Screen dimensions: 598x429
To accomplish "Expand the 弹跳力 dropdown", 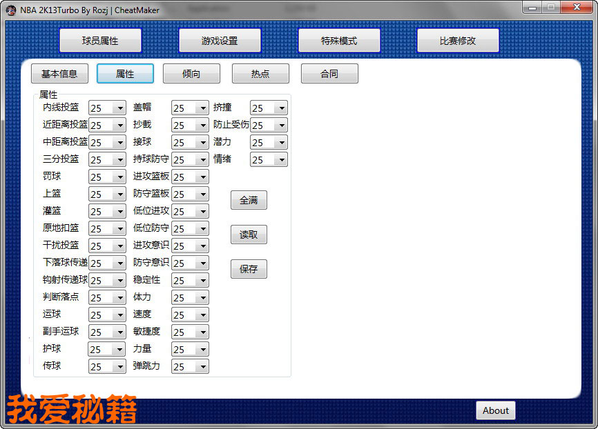I will coord(202,367).
